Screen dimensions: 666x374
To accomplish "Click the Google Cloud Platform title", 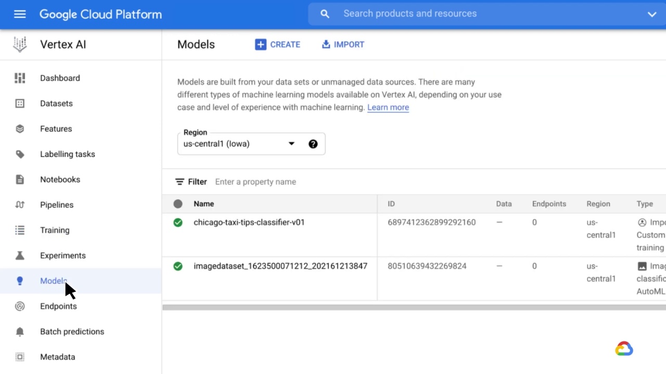I will (100, 15).
